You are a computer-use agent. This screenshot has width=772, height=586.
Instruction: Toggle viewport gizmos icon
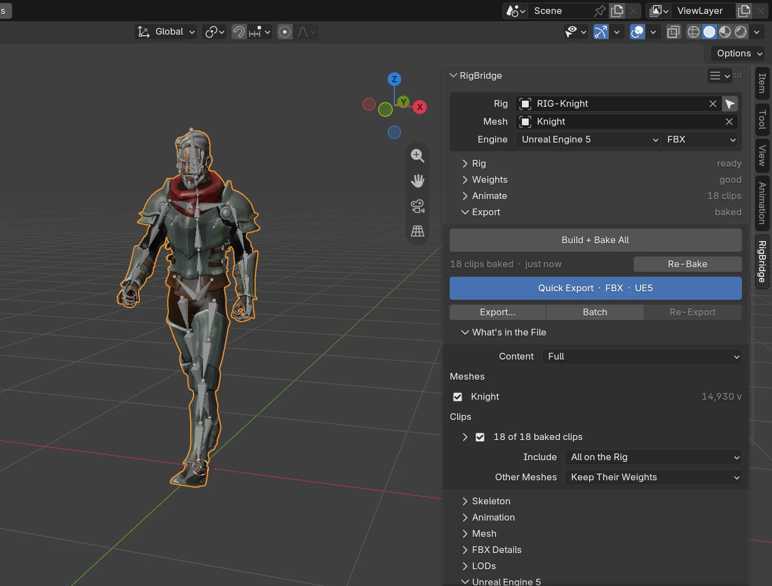(x=601, y=32)
